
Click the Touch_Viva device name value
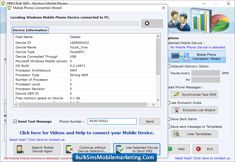coord(79,47)
